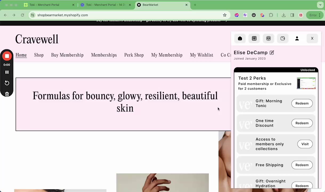Open the black circle extension icon
The image size is (325, 192).
[x=254, y=15]
